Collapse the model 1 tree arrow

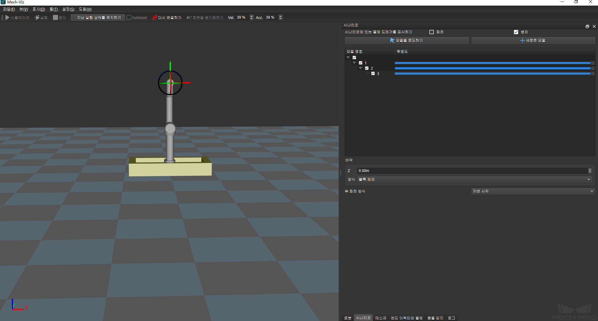point(354,63)
